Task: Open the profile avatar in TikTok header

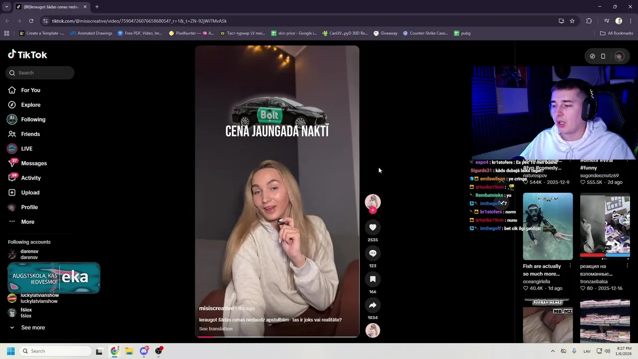Action: tap(619, 56)
